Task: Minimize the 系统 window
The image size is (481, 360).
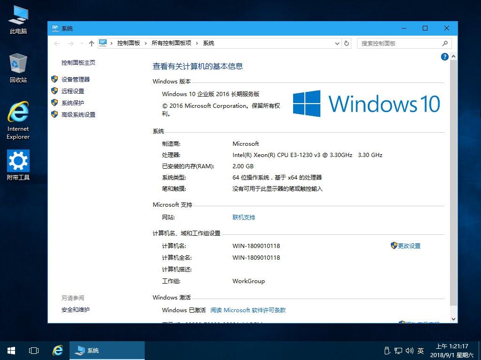Action: pyautogui.click(x=404, y=28)
